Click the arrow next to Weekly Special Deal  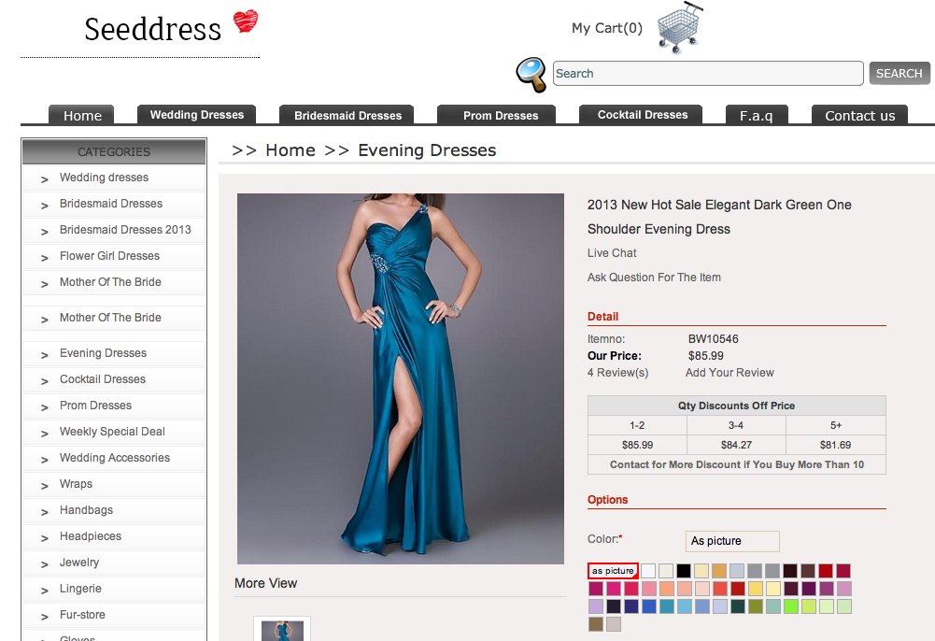coord(44,434)
